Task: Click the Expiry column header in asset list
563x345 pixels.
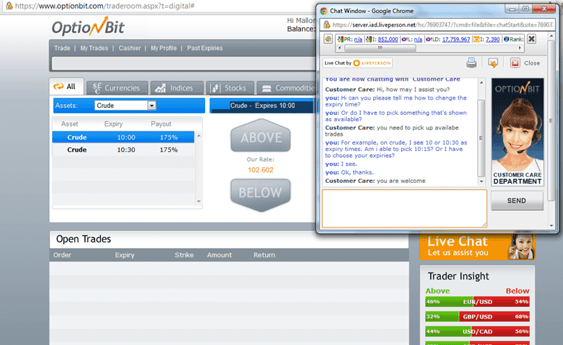Action: 113,124
